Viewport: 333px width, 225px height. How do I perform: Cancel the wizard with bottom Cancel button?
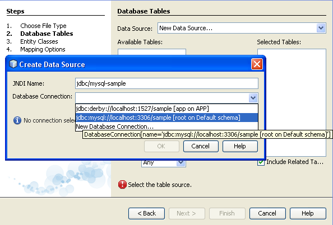(267, 213)
